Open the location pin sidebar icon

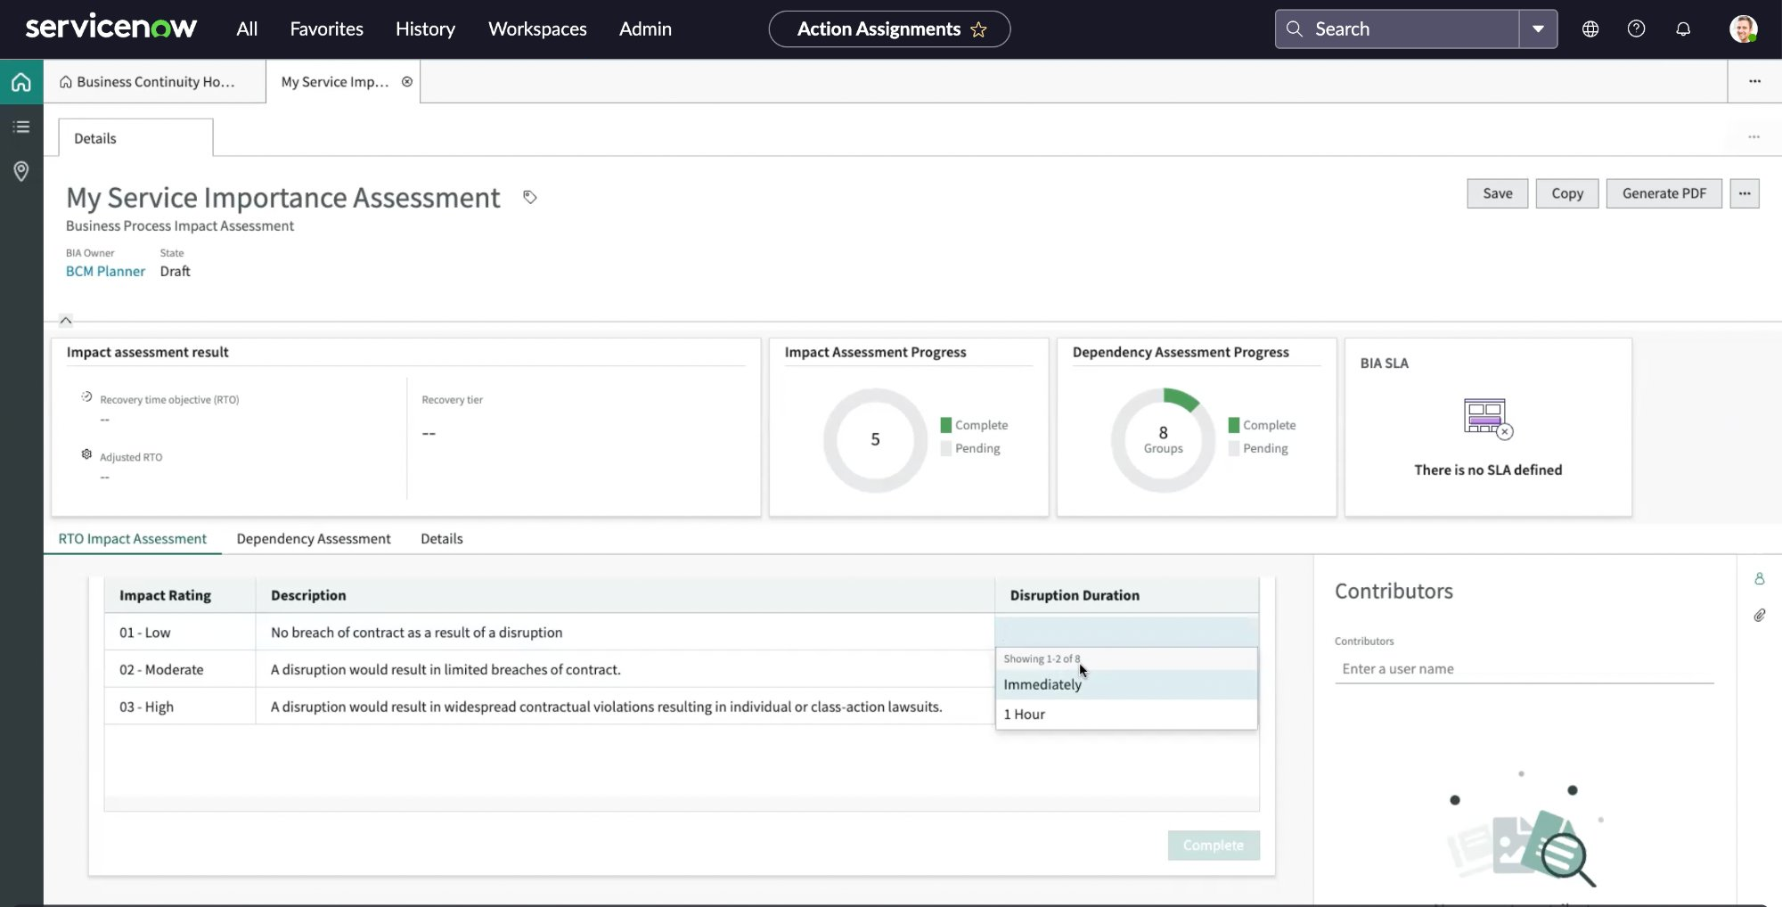coord(21,171)
